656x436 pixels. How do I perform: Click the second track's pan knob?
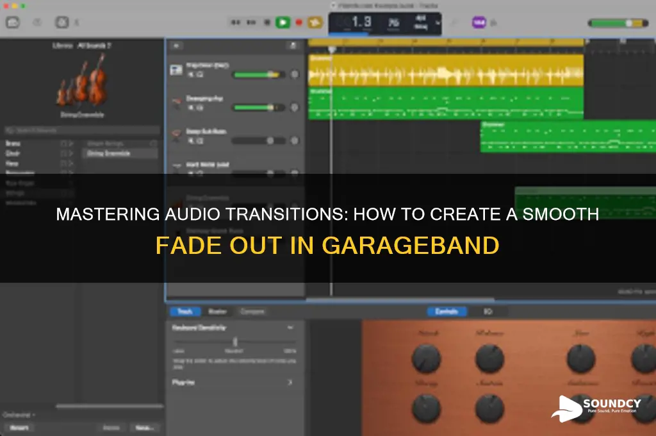[x=295, y=108]
